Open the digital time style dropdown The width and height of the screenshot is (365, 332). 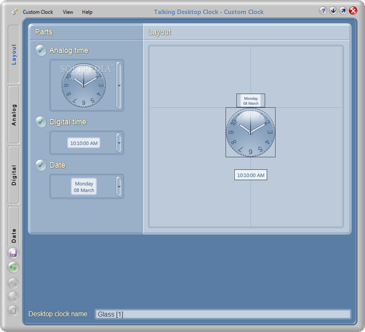(x=119, y=143)
